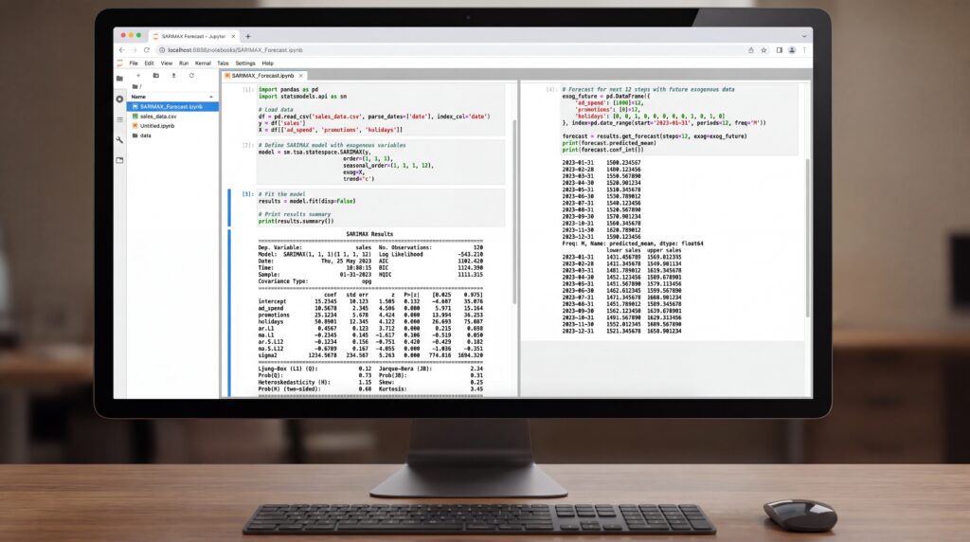Close the SARIMAX_Forecast.ipynb notebook tab

coord(301,76)
